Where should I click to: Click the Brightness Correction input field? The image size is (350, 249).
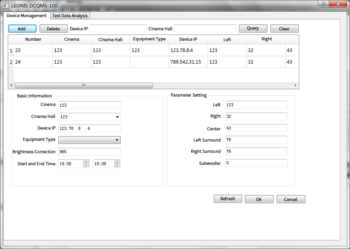(x=89, y=152)
